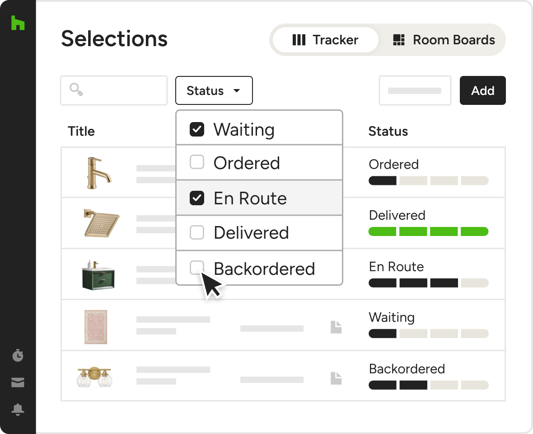Open document icon in Backordered row

point(336,378)
